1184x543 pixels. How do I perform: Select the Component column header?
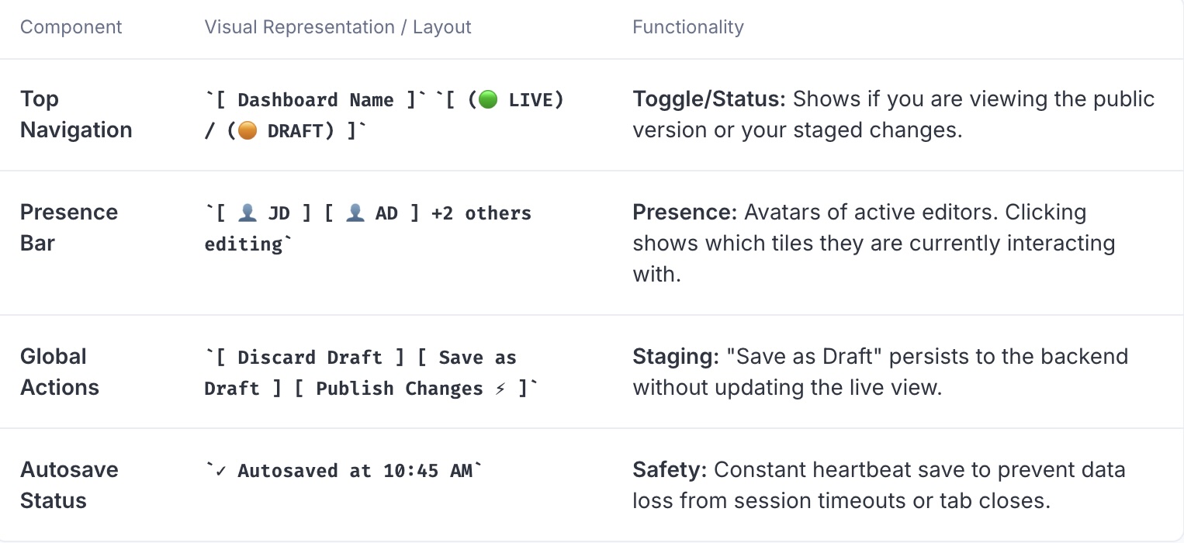(x=71, y=27)
